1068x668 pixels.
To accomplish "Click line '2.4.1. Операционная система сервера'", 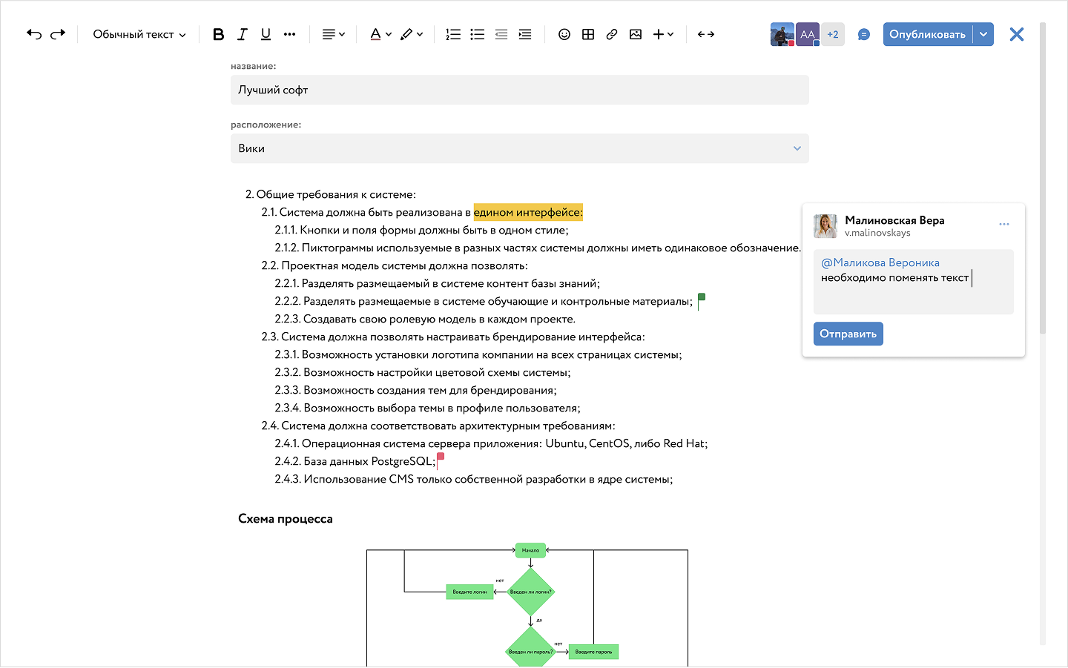I will click(491, 443).
